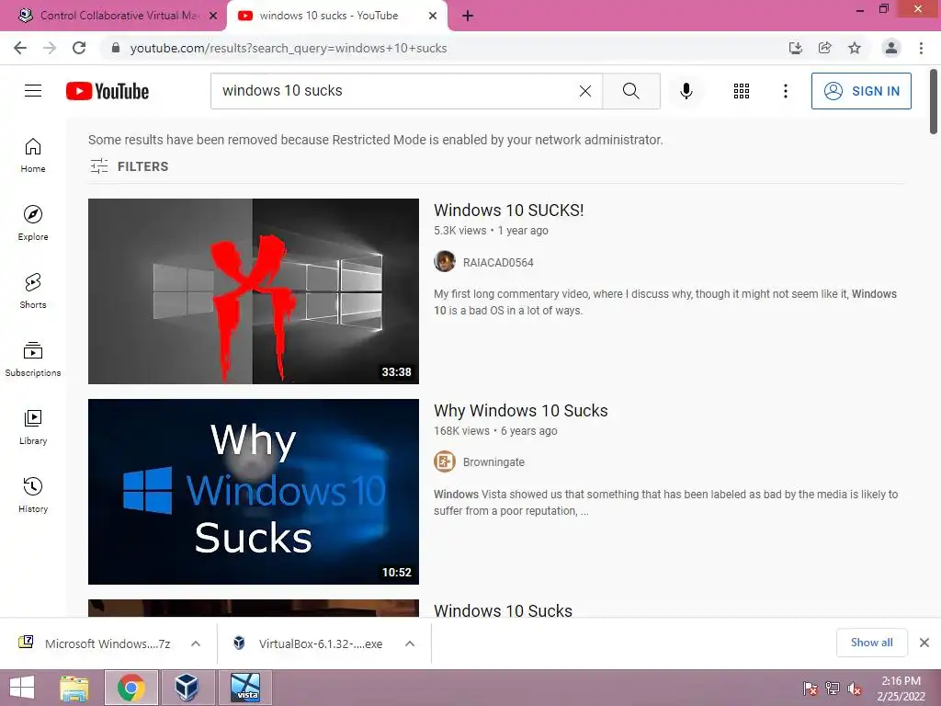The image size is (941, 706).
Task: Bookmark this page with star
Action: tap(855, 48)
